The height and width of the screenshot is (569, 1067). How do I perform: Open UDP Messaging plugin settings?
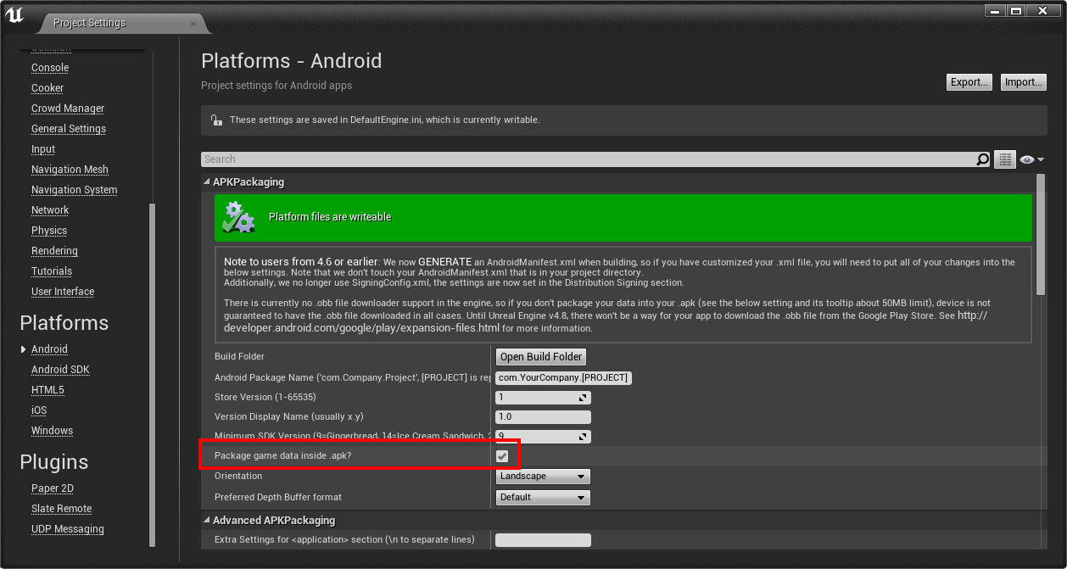pos(68,529)
